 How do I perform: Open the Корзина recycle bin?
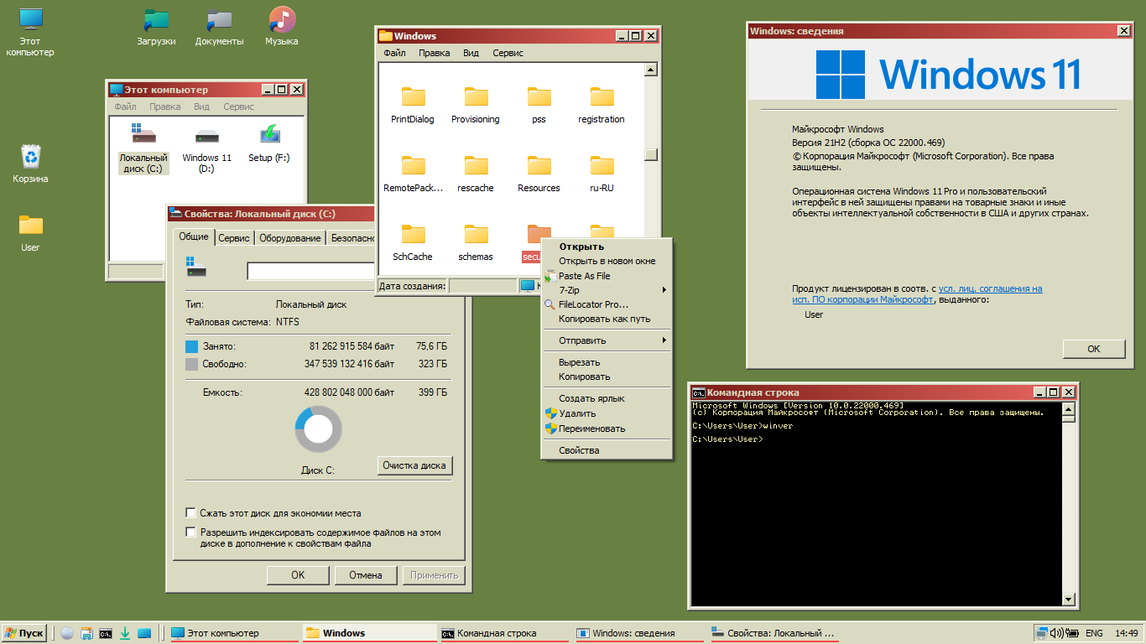point(30,164)
